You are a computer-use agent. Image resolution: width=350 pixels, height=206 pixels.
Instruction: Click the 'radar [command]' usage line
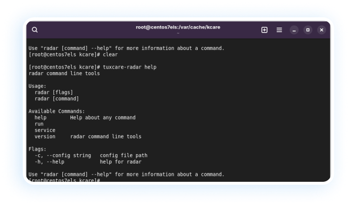57,98
